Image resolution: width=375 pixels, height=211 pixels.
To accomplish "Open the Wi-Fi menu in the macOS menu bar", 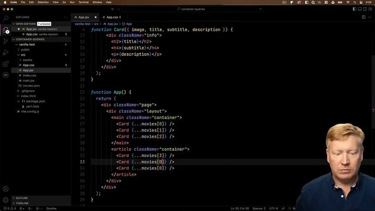I will point(348,2).
